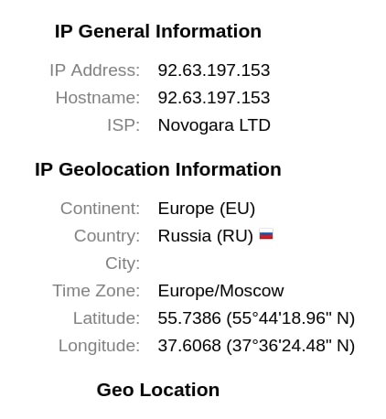Click the IP Geolocation Information heading

(158, 169)
